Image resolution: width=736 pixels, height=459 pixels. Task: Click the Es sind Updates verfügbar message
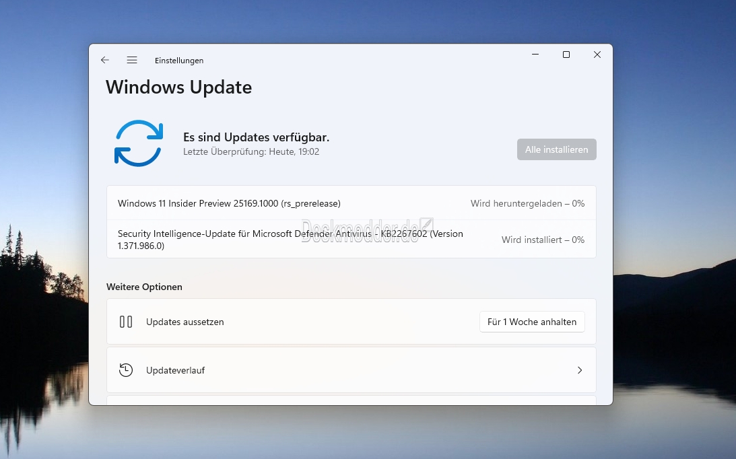[257, 137]
